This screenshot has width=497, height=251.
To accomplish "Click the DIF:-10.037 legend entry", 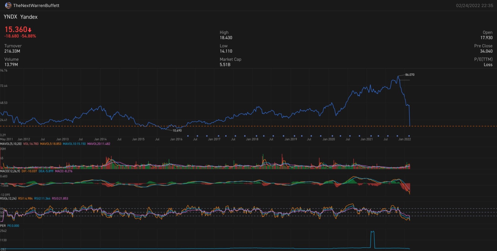I will (29, 171).
